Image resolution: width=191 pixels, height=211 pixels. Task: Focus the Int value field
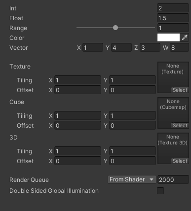point(173,8)
